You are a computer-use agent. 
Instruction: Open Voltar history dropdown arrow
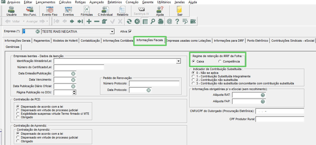[x=24, y=21]
